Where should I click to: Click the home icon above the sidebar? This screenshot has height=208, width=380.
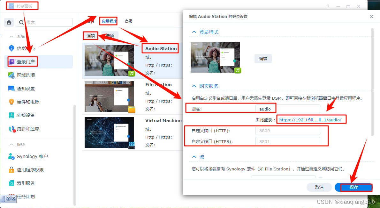tap(9, 22)
